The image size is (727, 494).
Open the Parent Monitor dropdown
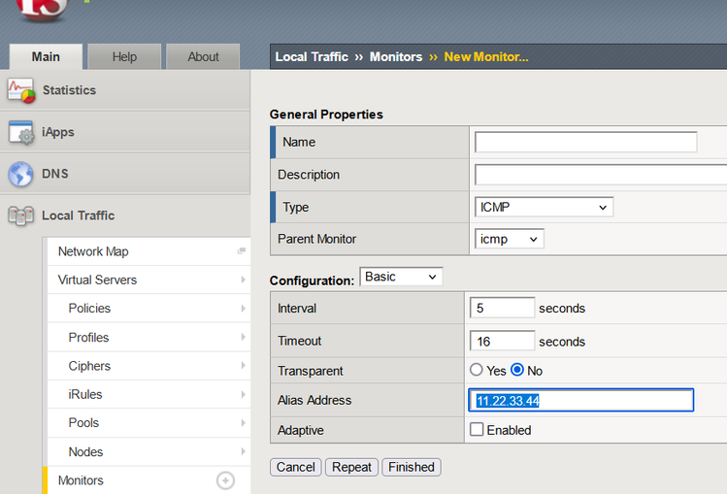(509, 239)
